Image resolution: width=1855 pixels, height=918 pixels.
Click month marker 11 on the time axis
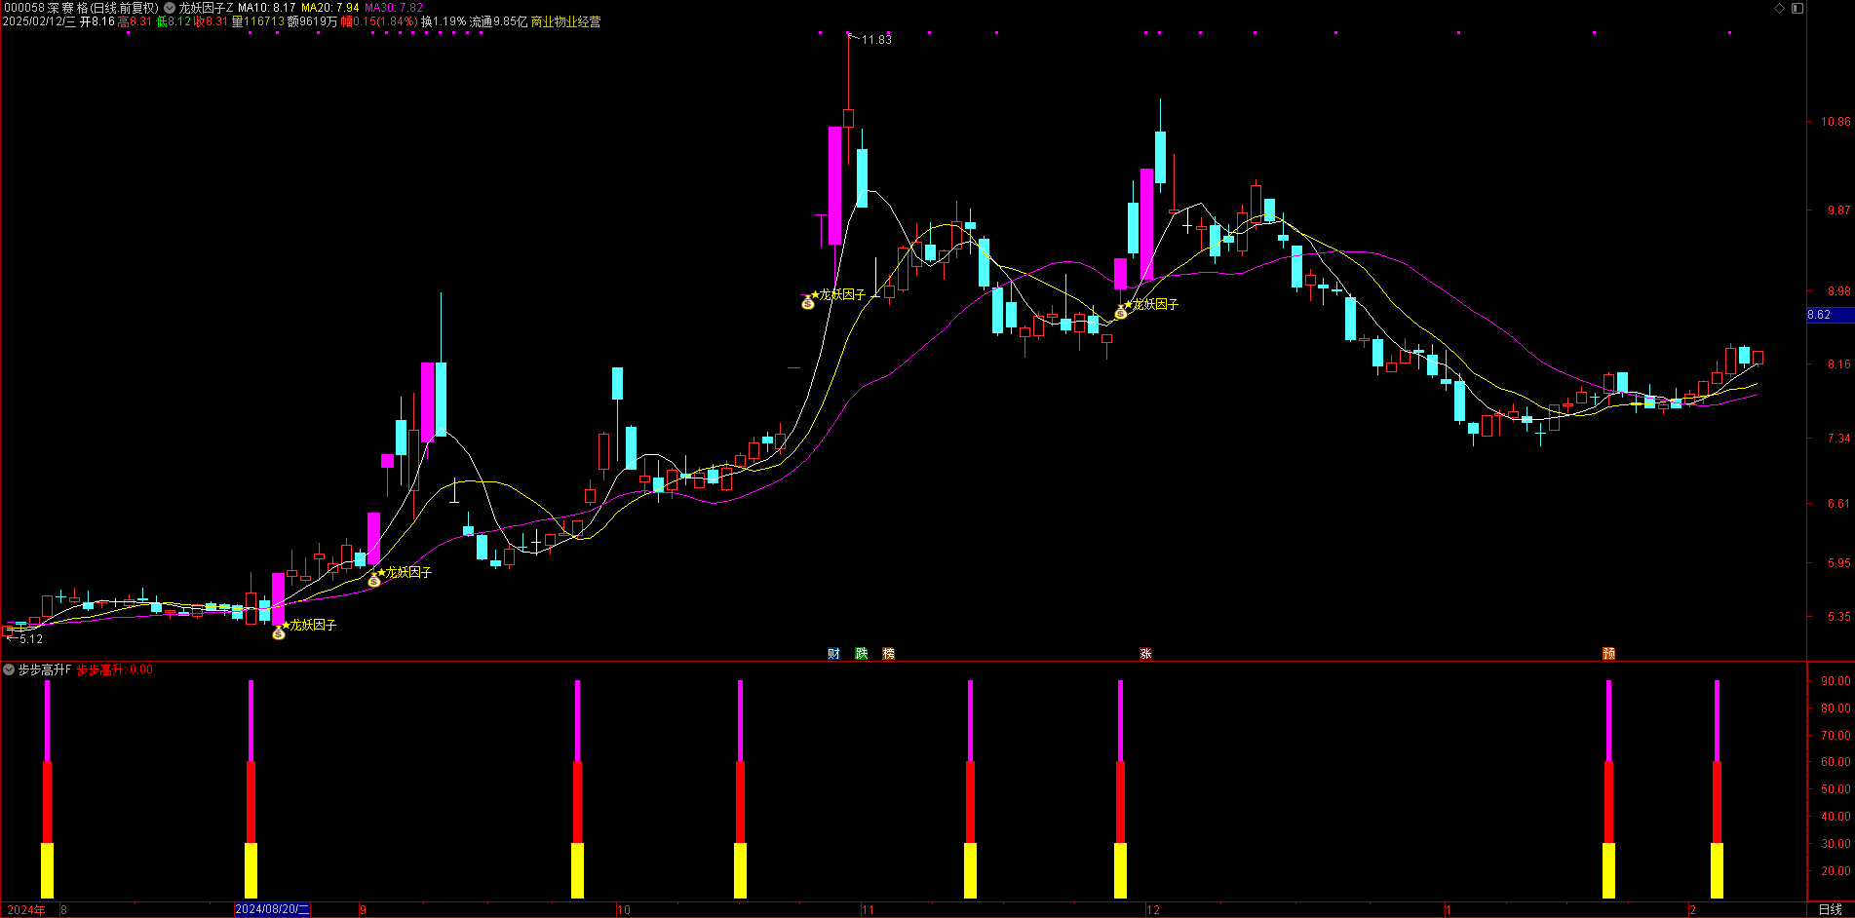tap(868, 910)
